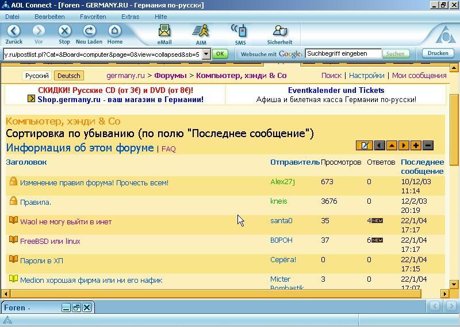Click the right arrow forum navigation icon

(404, 145)
